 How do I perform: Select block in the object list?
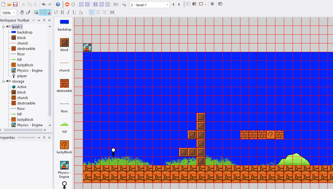click(64, 45)
